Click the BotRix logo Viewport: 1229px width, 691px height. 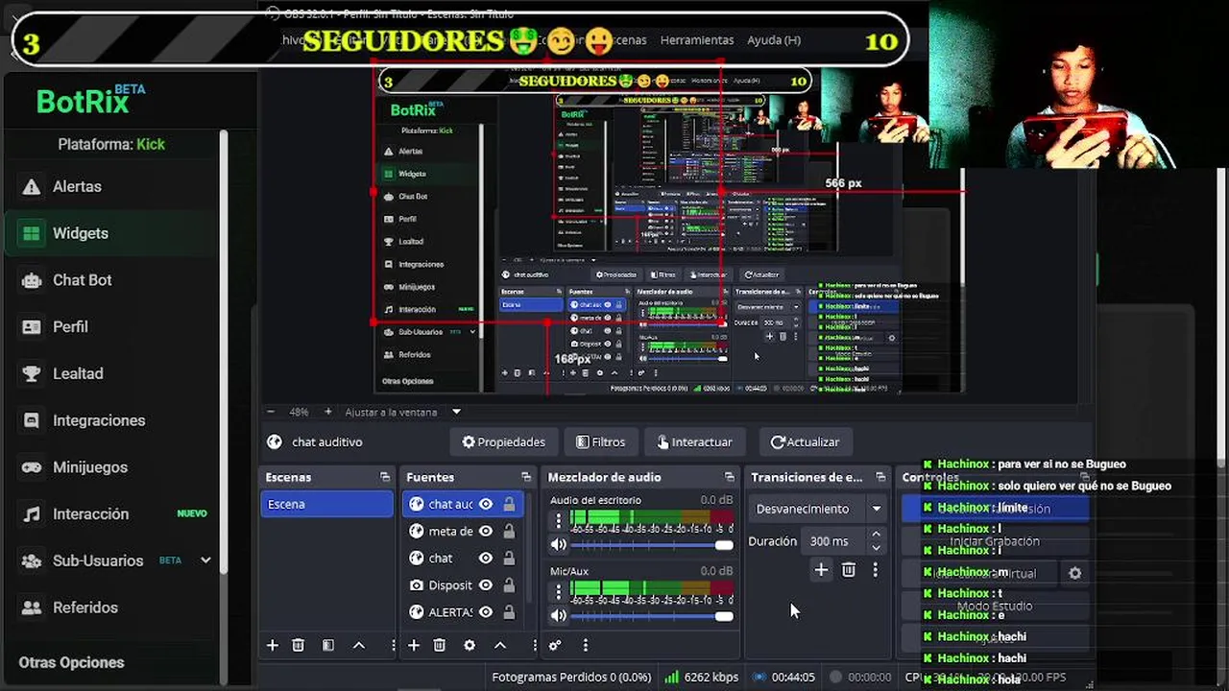[x=90, y=100]
